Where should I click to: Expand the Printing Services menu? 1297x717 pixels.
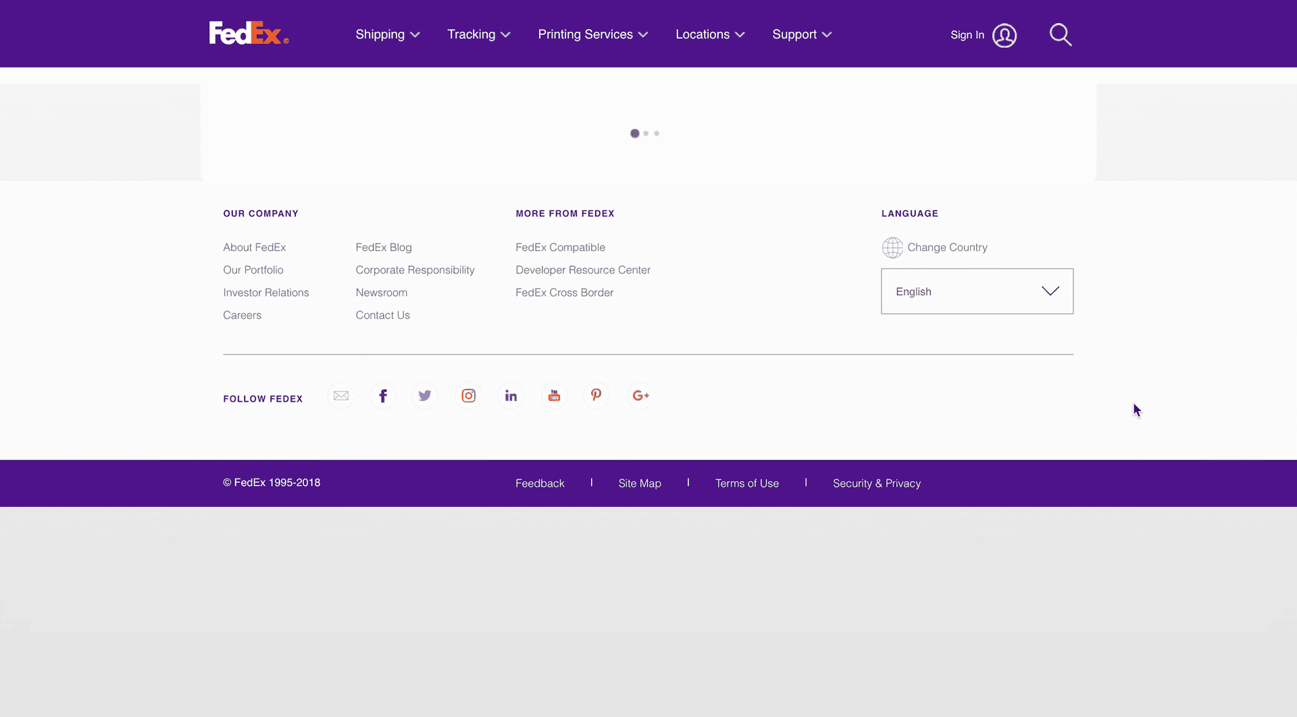pos(593,34)
